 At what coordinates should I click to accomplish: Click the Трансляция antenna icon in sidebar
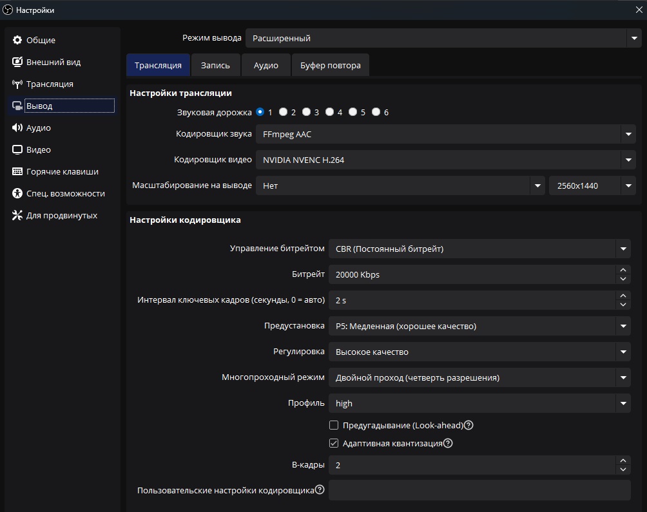(17, 84)
